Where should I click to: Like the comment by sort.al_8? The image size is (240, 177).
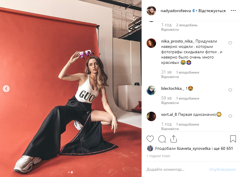click(x=230, y=116)
